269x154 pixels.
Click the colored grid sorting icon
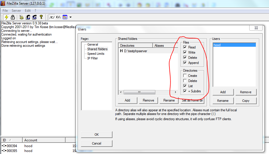(65, 17)
